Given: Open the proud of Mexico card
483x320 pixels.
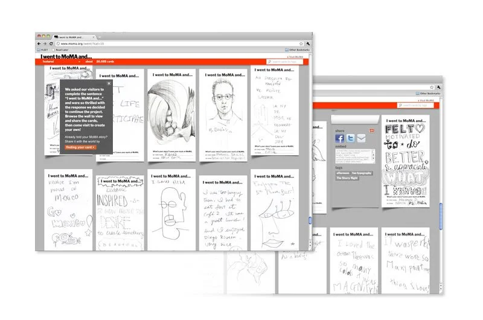Looking at the screenshot, I should tap(68, 210).
